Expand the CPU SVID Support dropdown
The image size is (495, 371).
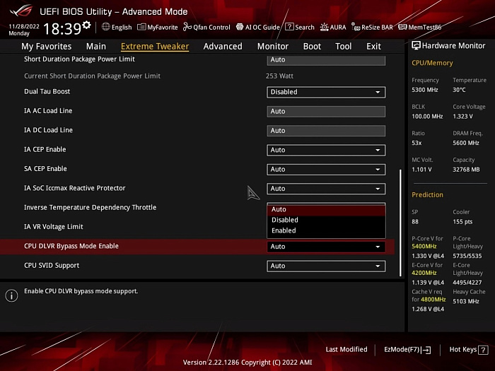pyautogui.click(x=326, y=266)
